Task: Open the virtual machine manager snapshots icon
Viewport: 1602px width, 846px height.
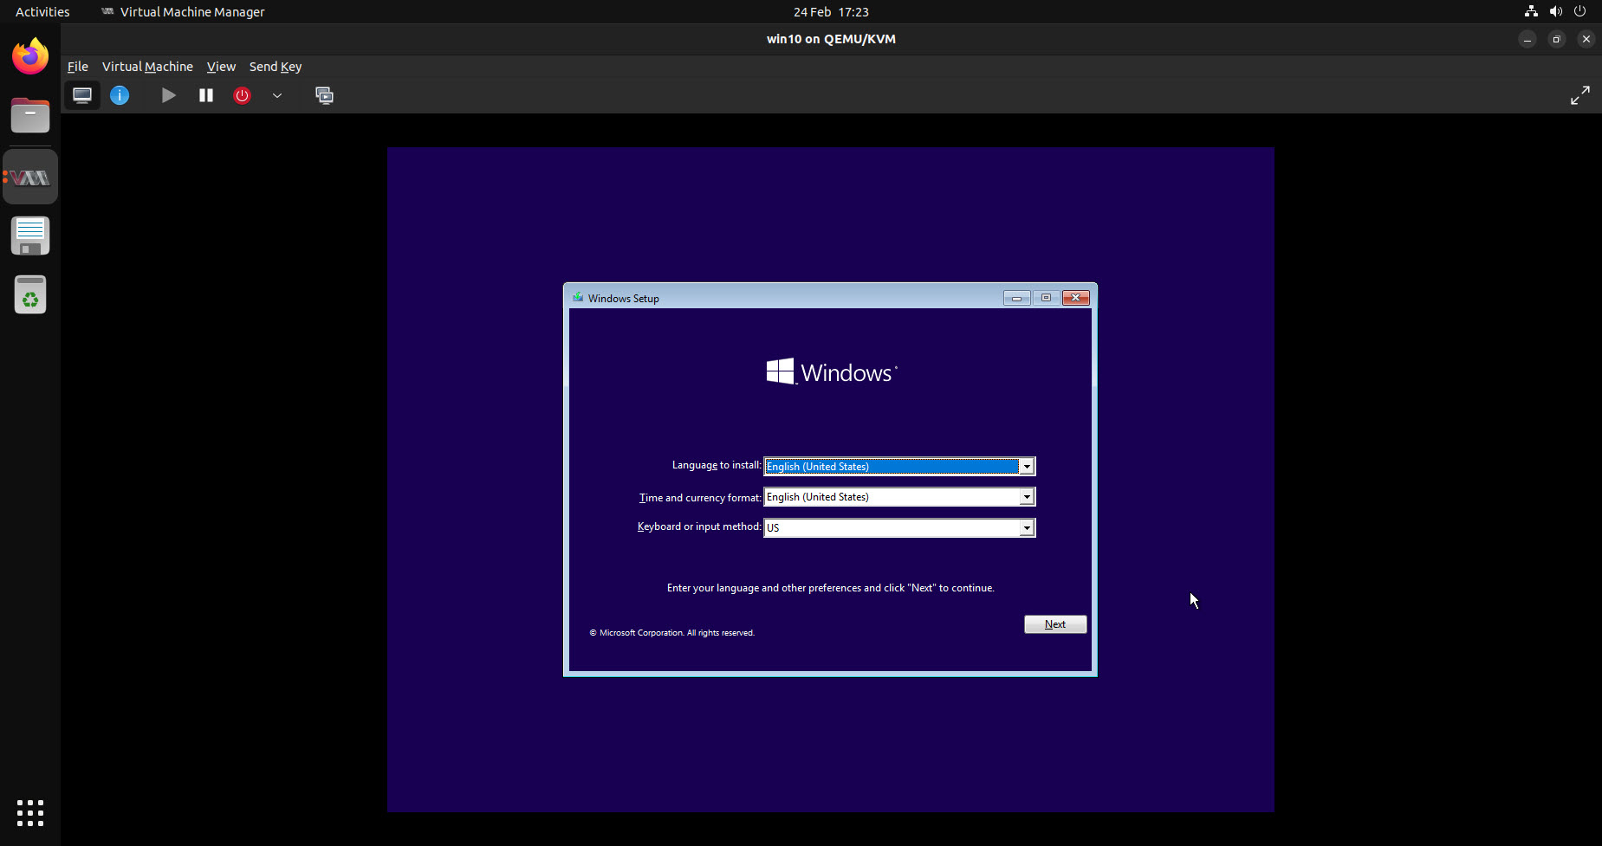Action: pyautogui.click(x=325, y=96)
